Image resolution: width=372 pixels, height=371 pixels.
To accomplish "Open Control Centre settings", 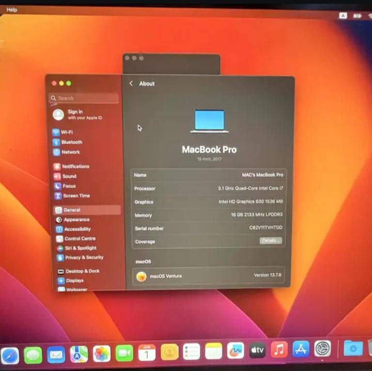I will click(75, 239).
